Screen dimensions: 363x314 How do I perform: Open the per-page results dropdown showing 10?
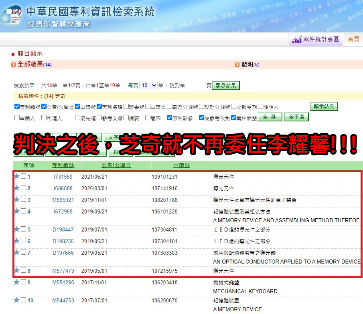pyautogui.click(x=149, y=86)
